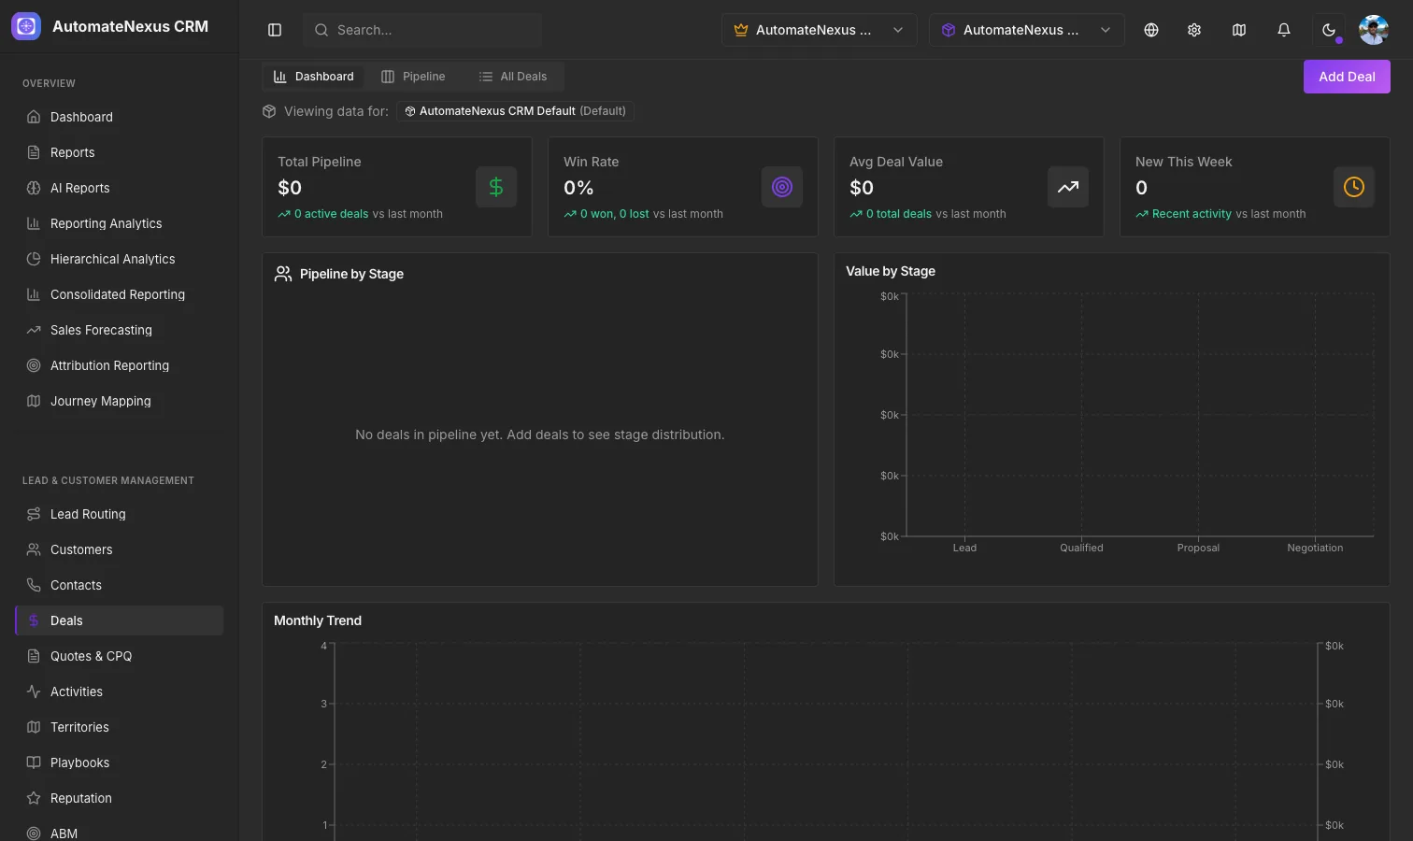The width and height of the screenshot is (1413, 841).
Task: Click the clock icon in New This Week card
Action: [1354, 187]
